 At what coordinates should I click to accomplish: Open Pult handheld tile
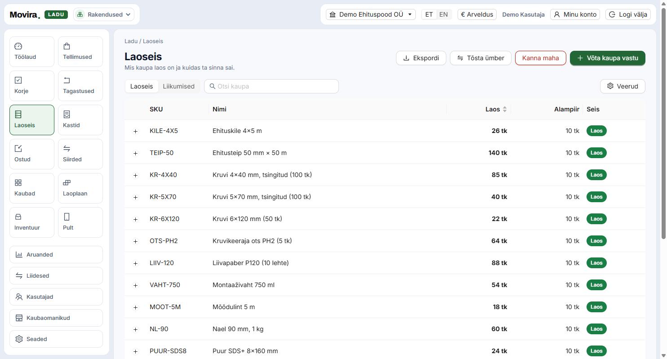pos(80,222)
